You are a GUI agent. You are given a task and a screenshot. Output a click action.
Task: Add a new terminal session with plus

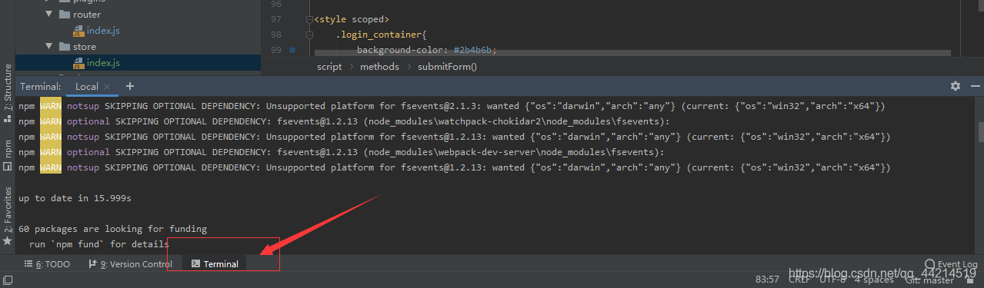[130, 86]
